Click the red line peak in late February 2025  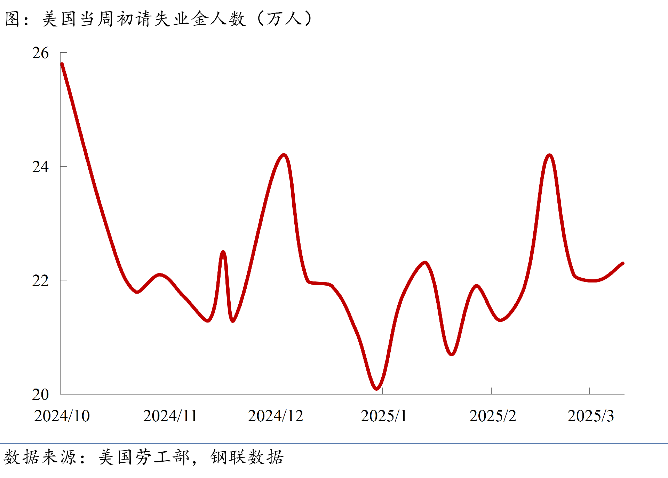pos(549,155)
